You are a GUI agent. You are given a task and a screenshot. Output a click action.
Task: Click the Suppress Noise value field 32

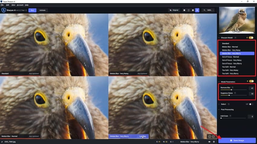(x=251, y=94)
